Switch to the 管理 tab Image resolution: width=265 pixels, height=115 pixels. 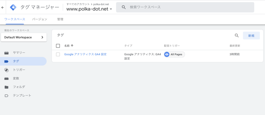point(60,19)
